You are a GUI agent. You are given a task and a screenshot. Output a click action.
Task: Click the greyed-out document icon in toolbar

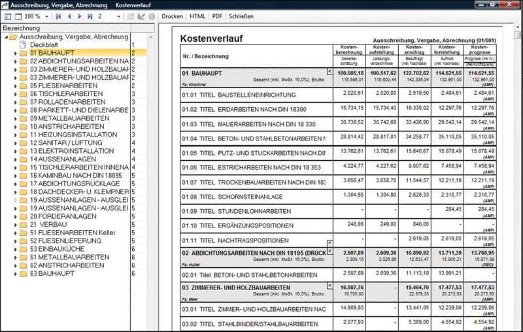130,16
